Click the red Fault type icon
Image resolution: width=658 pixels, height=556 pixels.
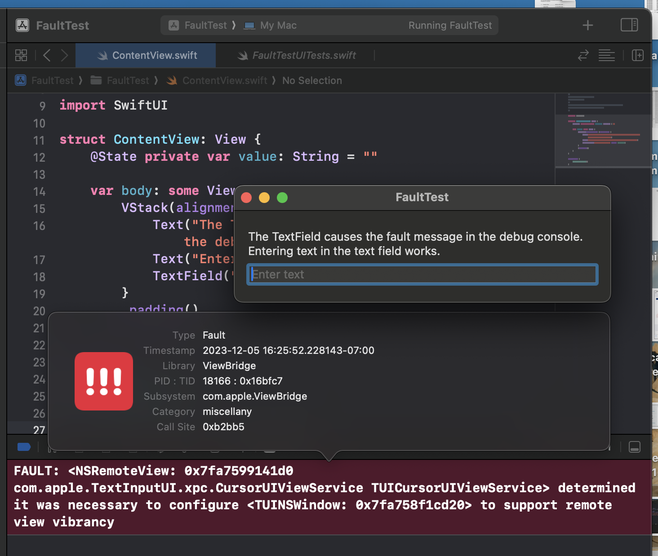(x=104, y=381)
